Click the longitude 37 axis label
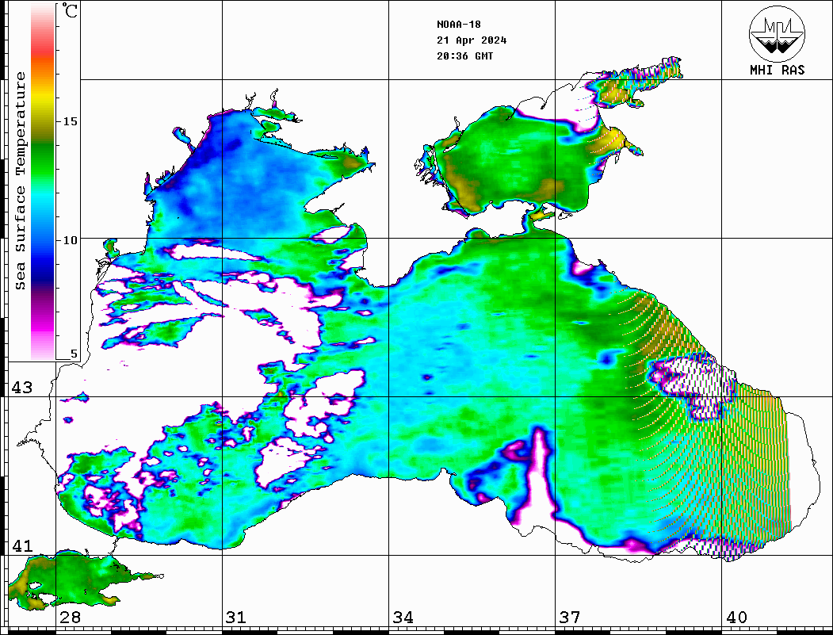Image resolution: width=833 pixels, height=635 pixels. (x=569, y=618)
